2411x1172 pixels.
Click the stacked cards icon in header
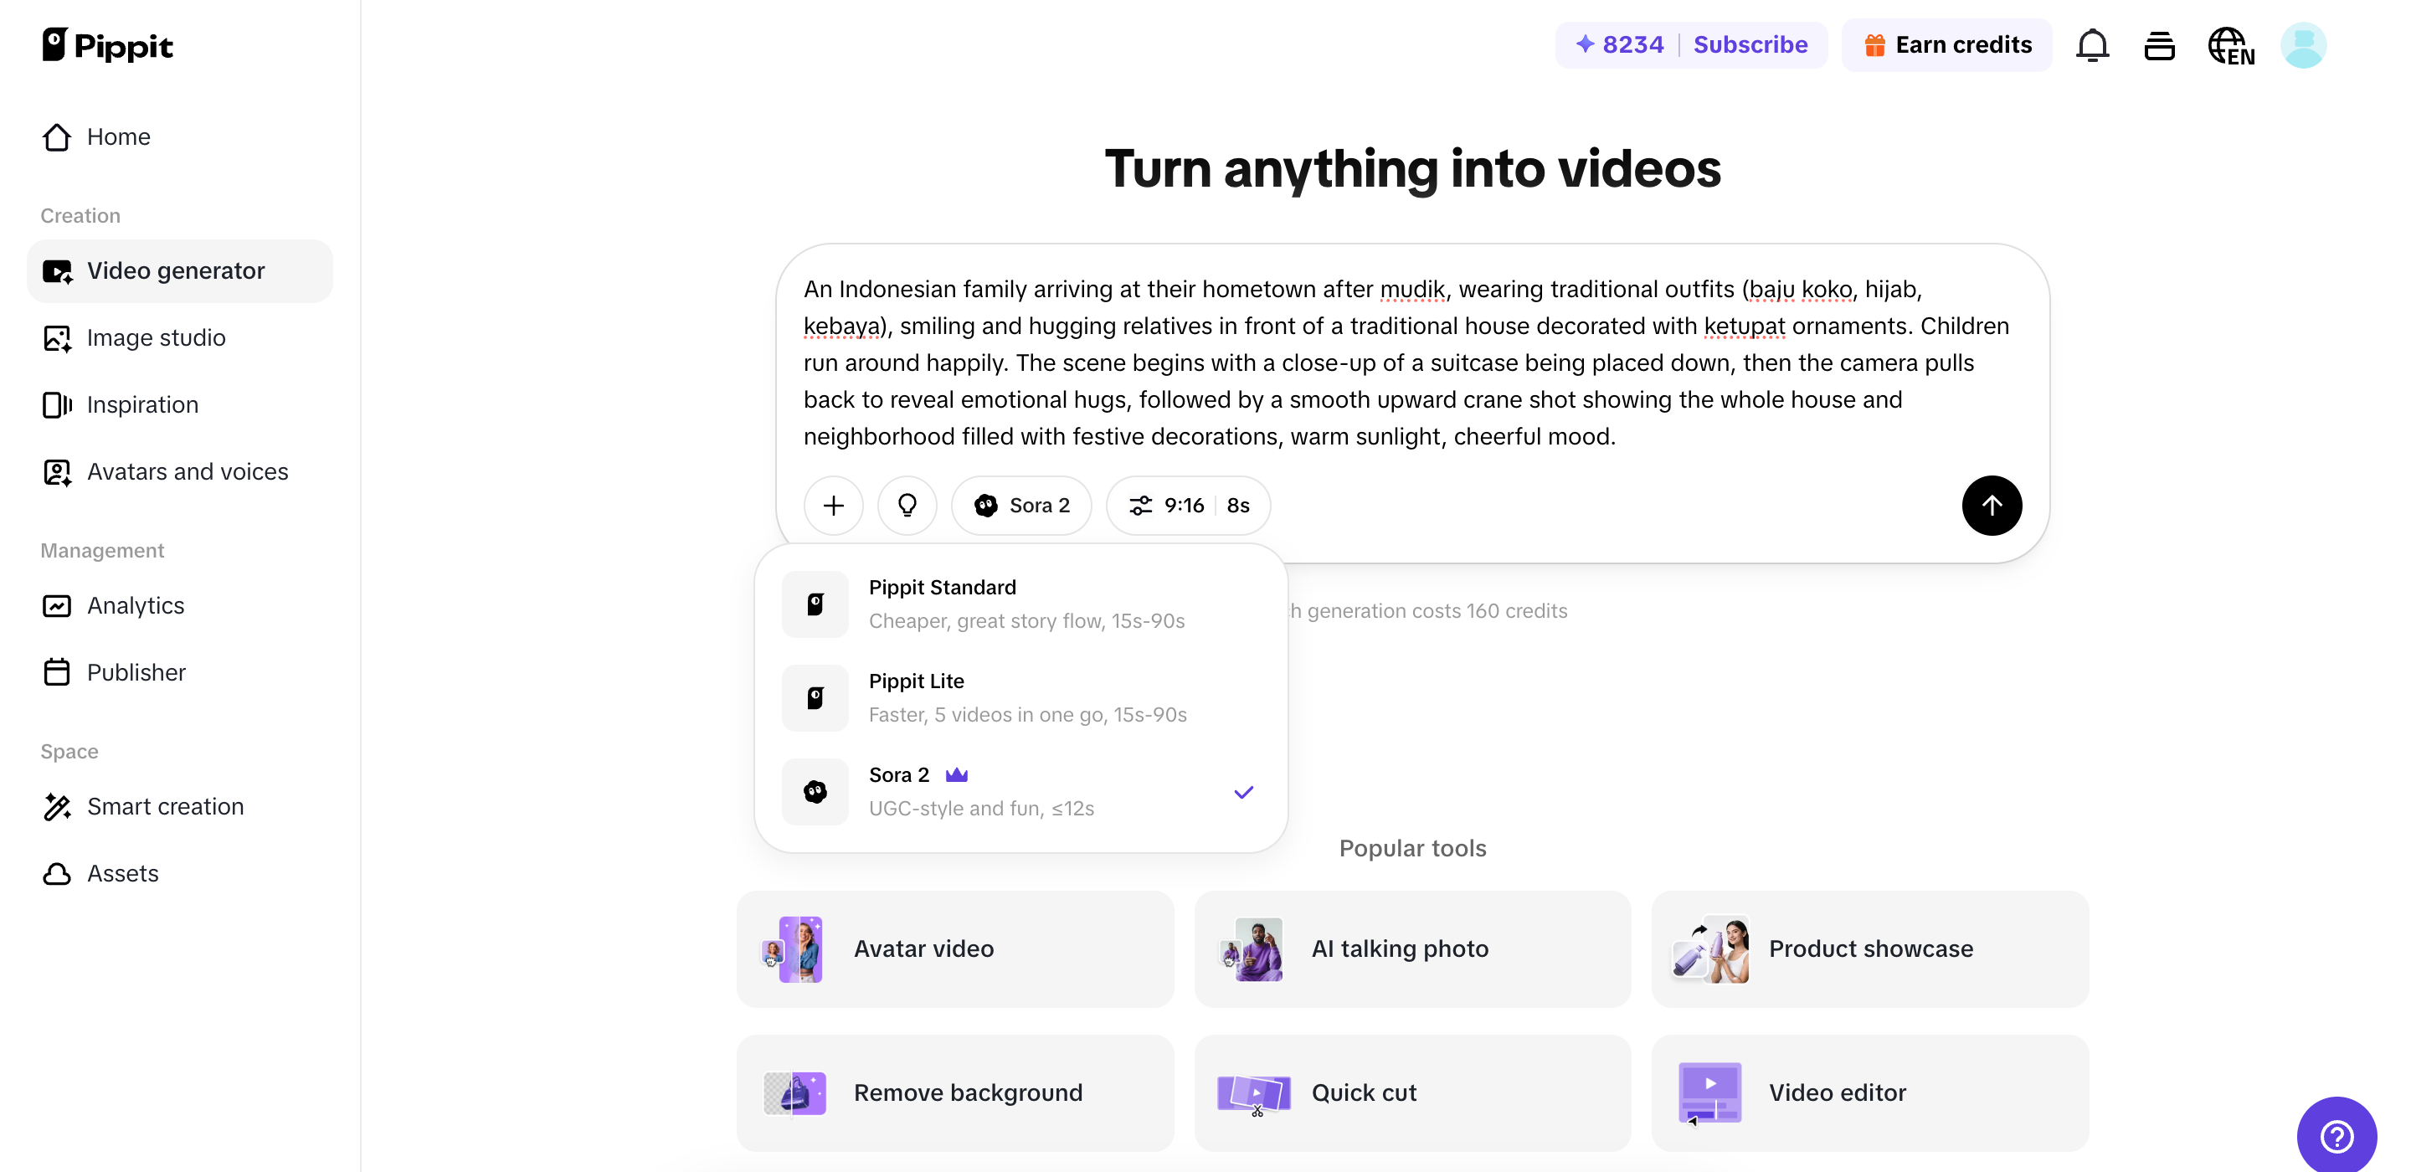[x=2159, y=45]
